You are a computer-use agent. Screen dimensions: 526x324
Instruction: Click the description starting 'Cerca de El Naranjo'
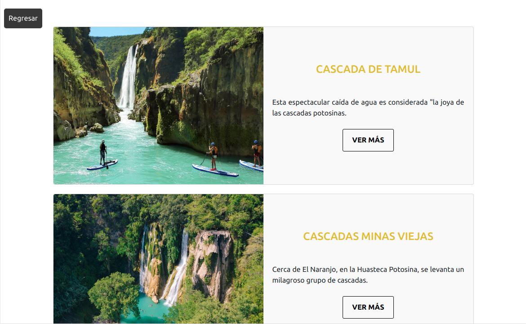point(368,275)
